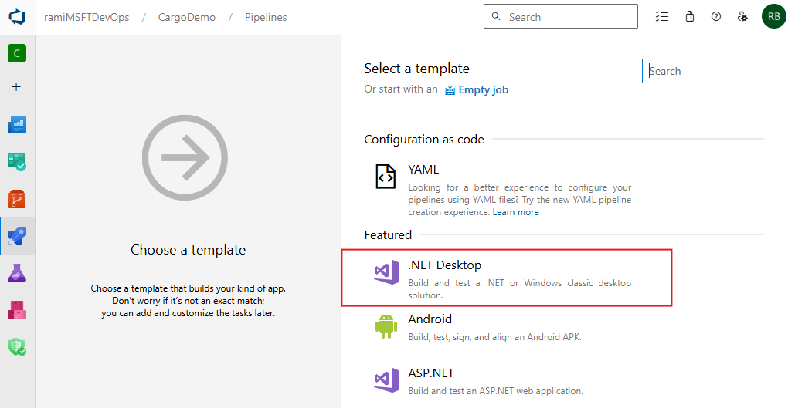Select the YAML template title
The image size is (788, 408).
tap(423, 170)
